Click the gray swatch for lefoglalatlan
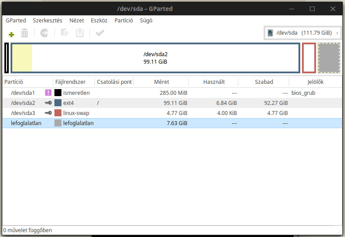 58,123
